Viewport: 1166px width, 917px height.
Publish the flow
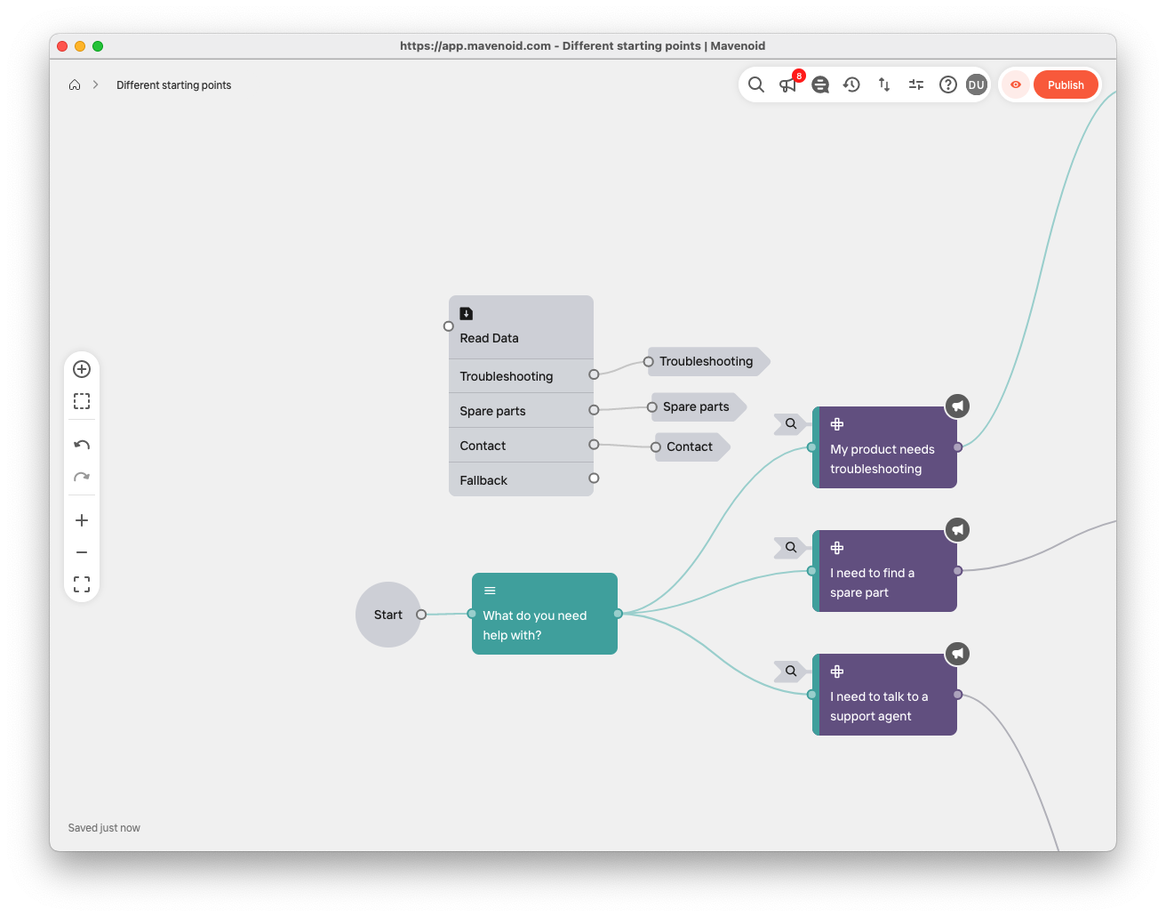pyautogui.click(x=1066, y=84)
